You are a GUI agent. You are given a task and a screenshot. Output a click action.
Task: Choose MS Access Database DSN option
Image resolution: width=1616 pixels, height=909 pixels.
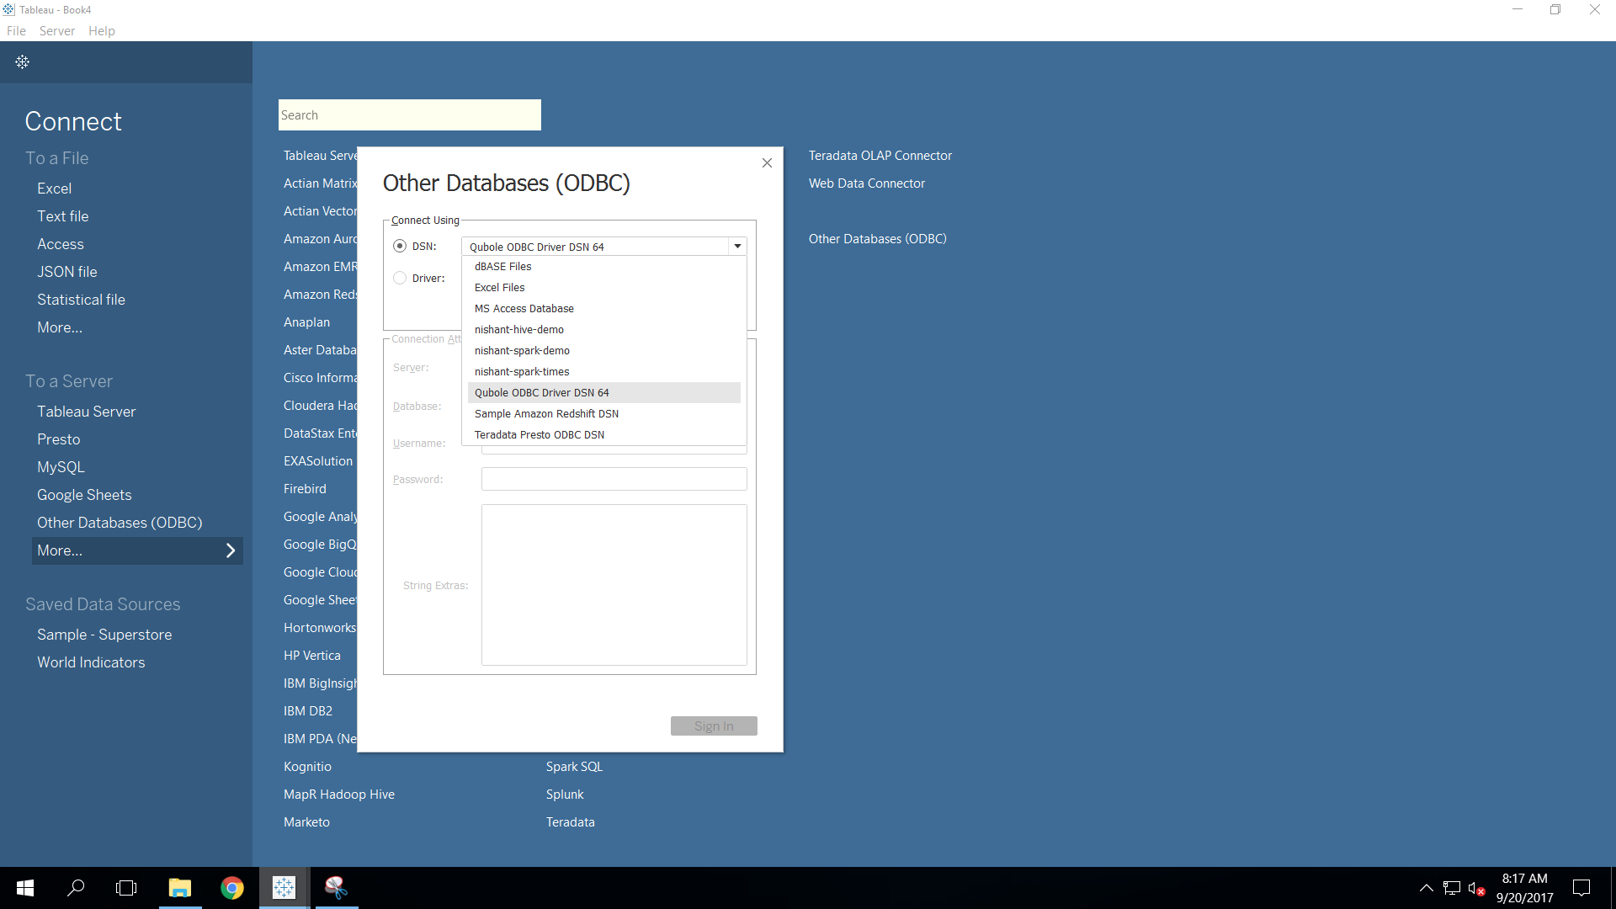(603, 309)
